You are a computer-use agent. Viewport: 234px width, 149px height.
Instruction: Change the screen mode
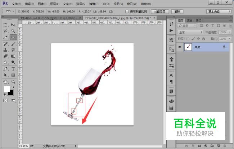(13, 101)
